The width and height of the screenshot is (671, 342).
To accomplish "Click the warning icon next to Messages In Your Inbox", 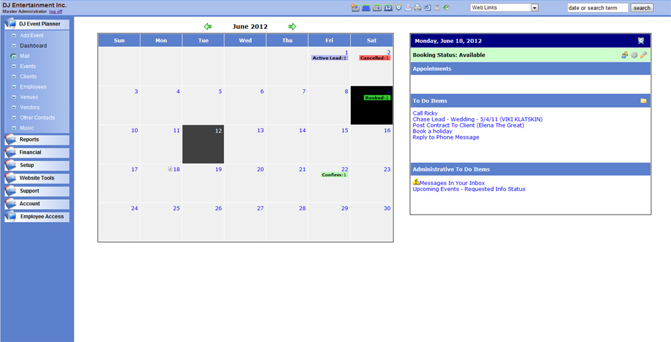I will [416, 182].
